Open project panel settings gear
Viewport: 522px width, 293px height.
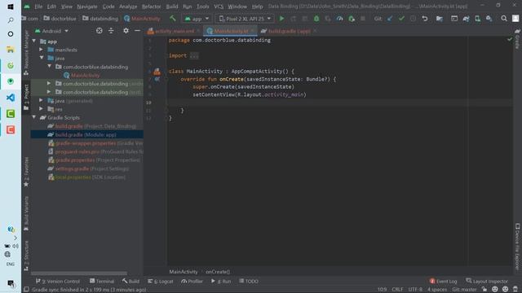(x=126, y=31)
